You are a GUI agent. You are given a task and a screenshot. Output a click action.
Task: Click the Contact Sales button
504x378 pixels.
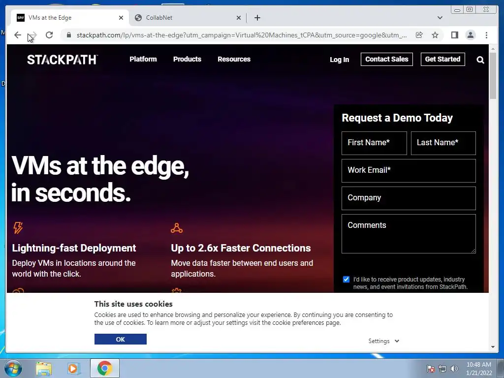pyautogui.click(x=387, y=59)
